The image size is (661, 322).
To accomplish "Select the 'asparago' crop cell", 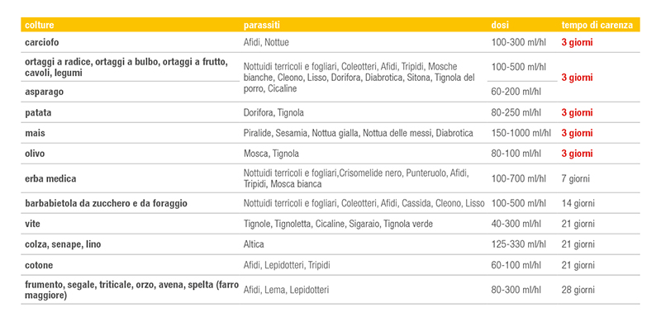I will [x=45, y=92].
